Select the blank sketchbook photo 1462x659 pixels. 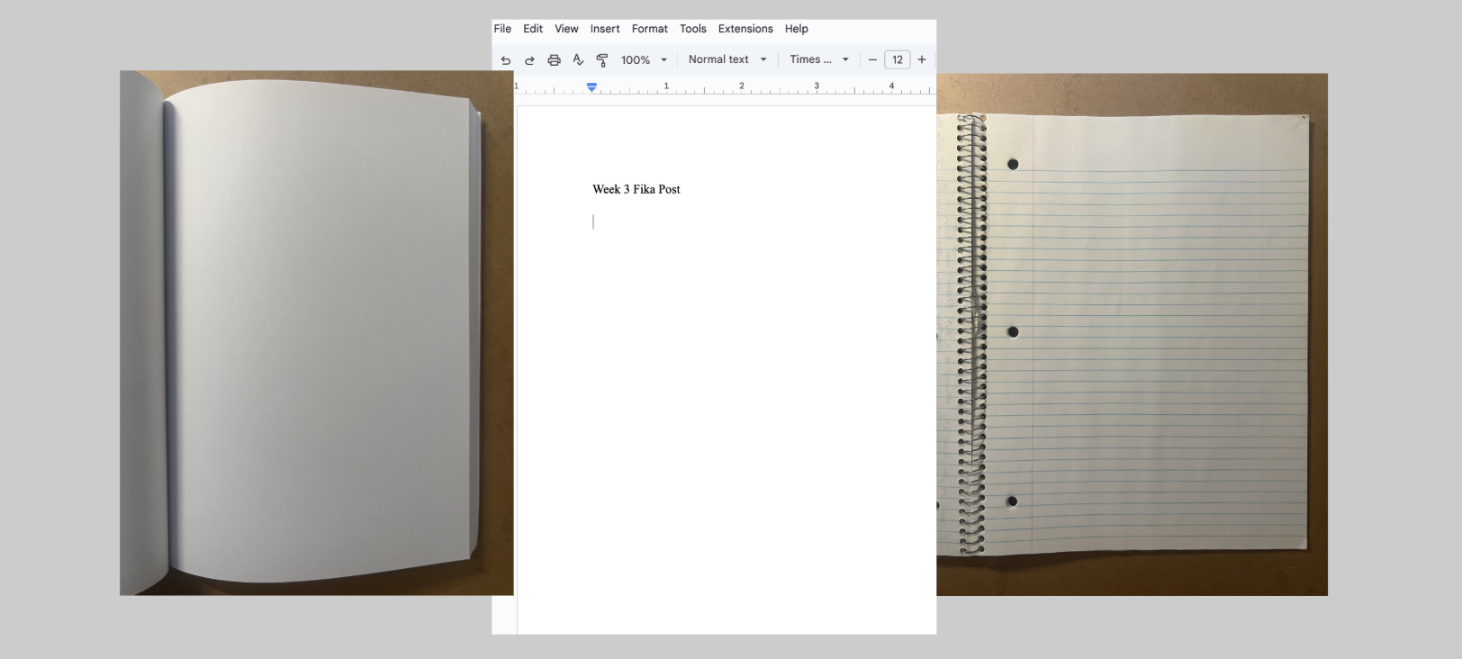tap(315, 333)
